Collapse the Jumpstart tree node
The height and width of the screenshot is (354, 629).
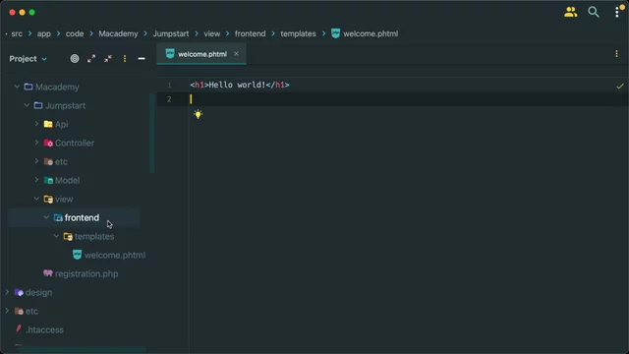27,105
